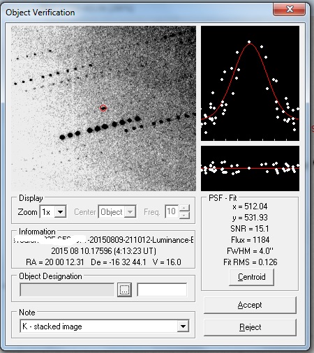Click the date '2015 08 10.17596 (4:13:23 UT)'
The height and width of the screenshot is (353, 314).
(103, 251)
